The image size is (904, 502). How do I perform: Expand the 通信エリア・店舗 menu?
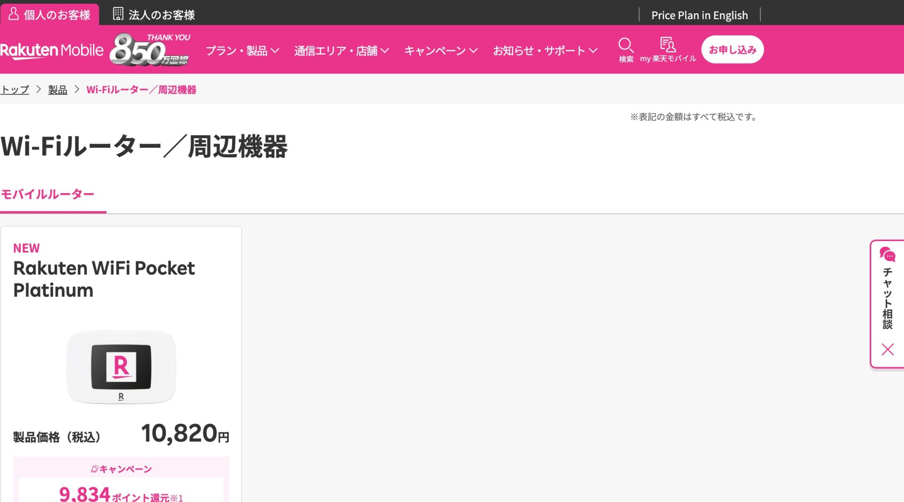(x=341, y=50)
